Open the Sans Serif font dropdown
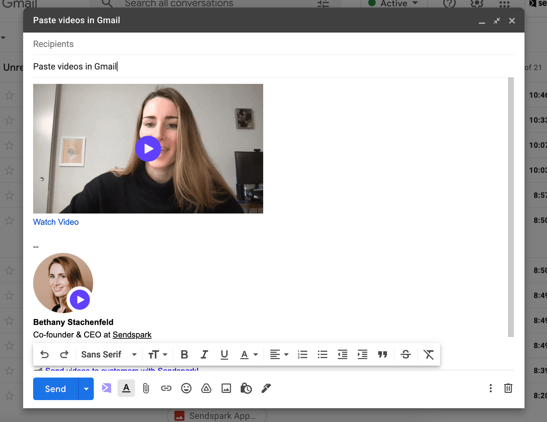Image resolution: width=547 pixels, height=422 pixels. point(109,354)
